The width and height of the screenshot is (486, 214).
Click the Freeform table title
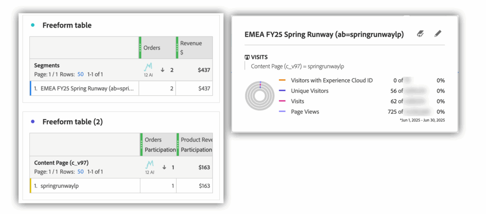click(x=67, y=26)
